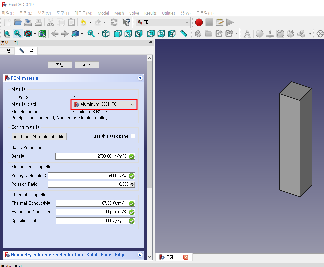Execute macro play triangle
Viewport: 324px width, 267px height.
[x=230, y=22]
